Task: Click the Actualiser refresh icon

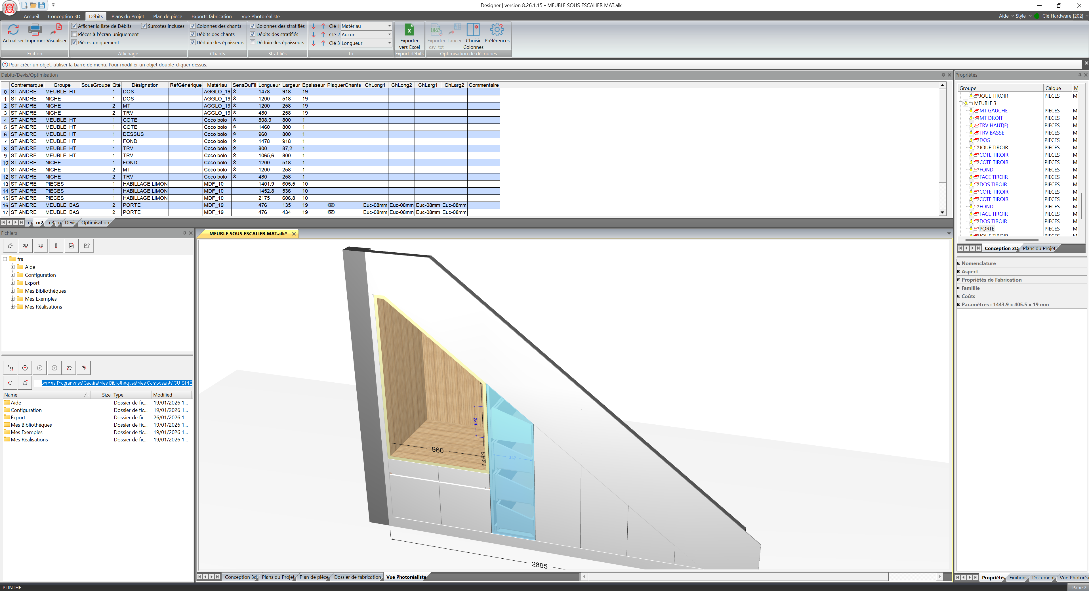Action: pyautogui.click(x=13, y=30)
